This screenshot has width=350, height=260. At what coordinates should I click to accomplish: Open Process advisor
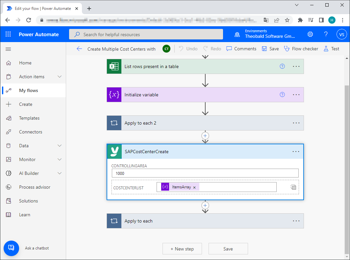[x=35, y=187]
